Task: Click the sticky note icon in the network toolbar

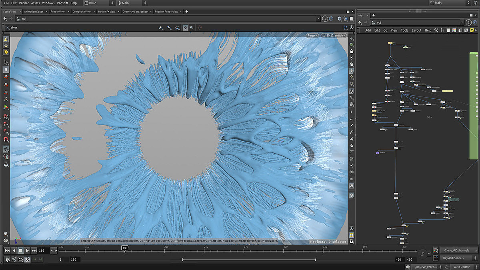Action: (472, 30)
